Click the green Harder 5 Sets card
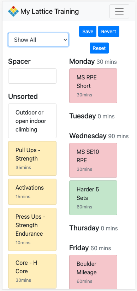The image size is (137, 291). tap(93, 198)
